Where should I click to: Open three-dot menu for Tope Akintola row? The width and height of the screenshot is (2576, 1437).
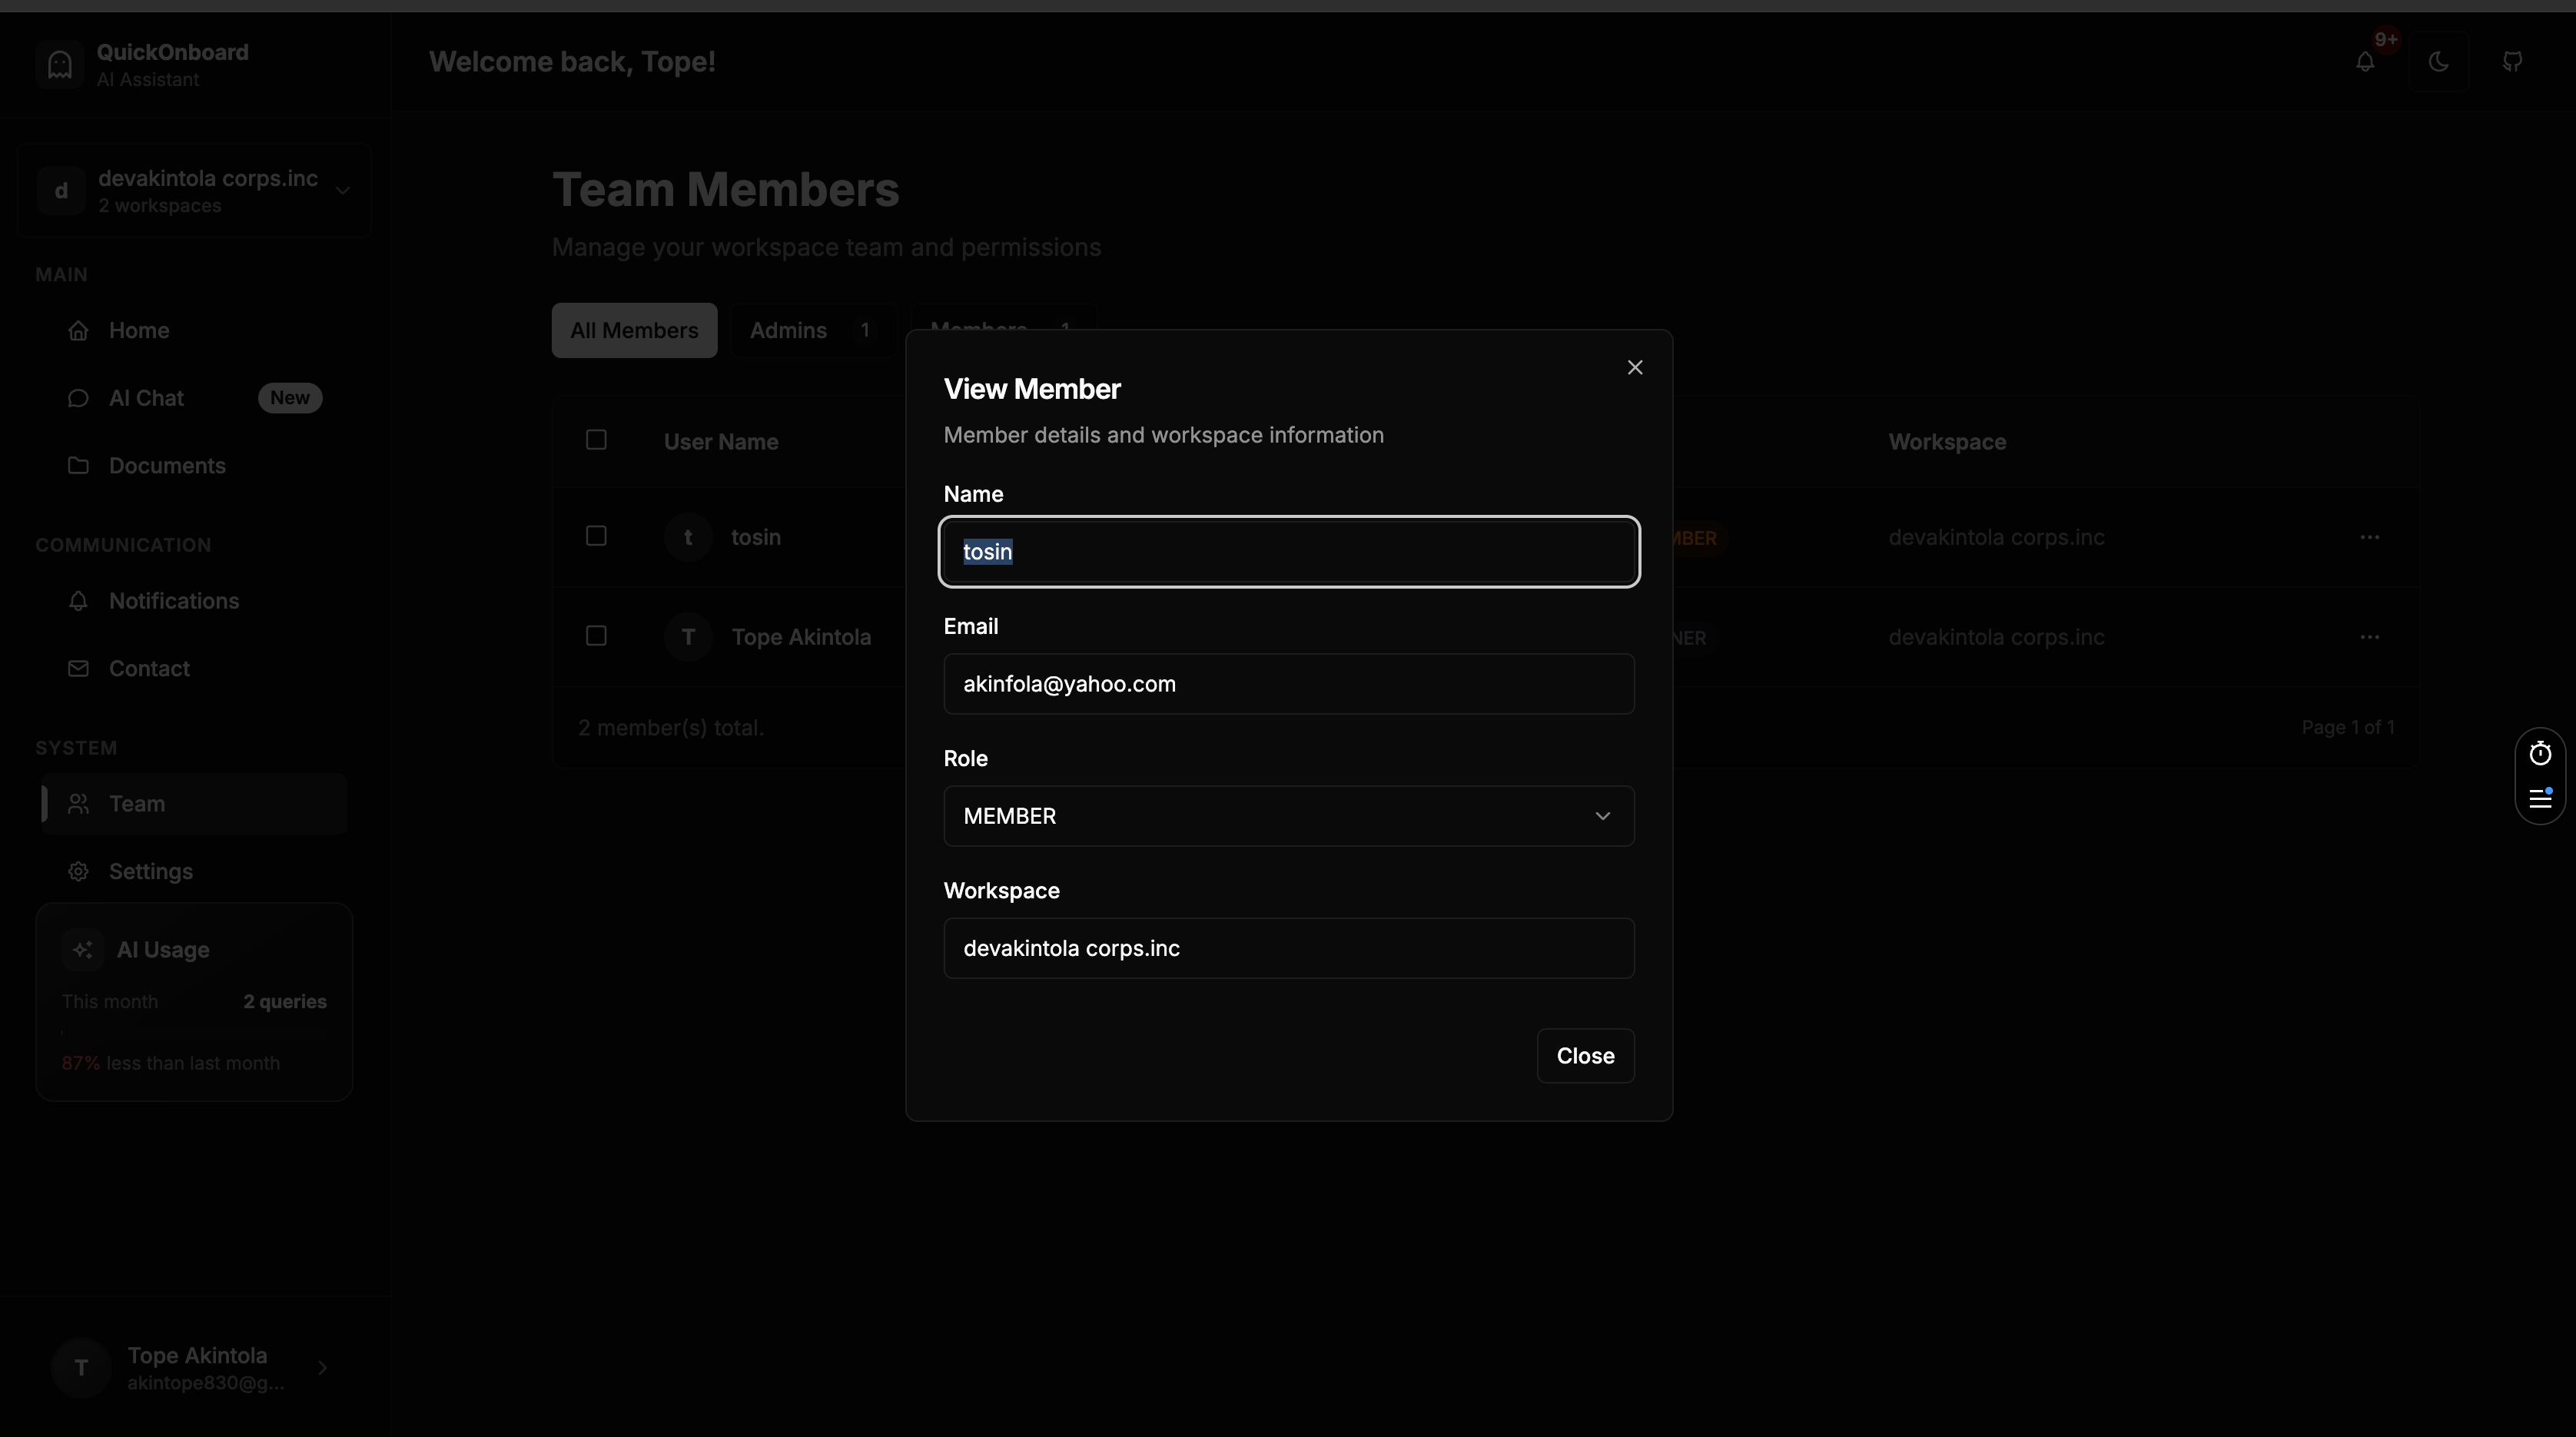pyautogui.click(x=2369, y=637)
